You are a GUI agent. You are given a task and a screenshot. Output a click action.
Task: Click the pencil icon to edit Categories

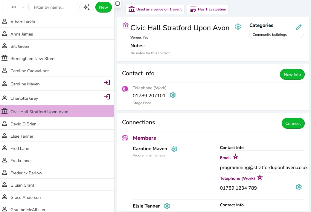coord(299,27)
